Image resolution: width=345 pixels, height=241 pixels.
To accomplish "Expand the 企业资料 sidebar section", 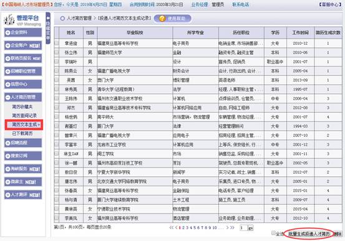I will 23,32.
